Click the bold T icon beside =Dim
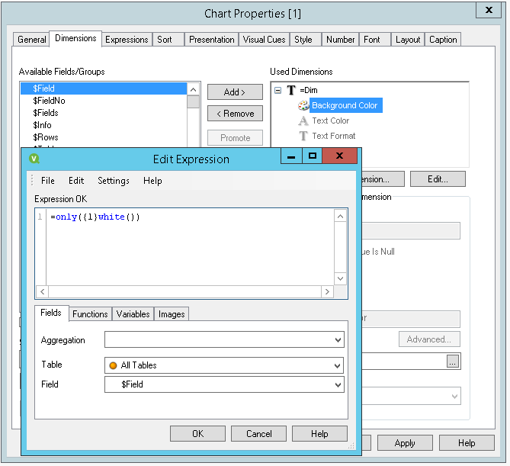The width and height of the screenshot is (510, 466). coord(291,90)
